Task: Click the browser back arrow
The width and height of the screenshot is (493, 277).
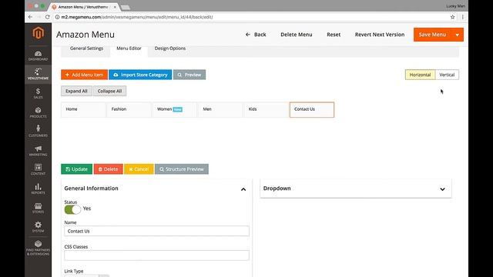Action: (30, 17)
